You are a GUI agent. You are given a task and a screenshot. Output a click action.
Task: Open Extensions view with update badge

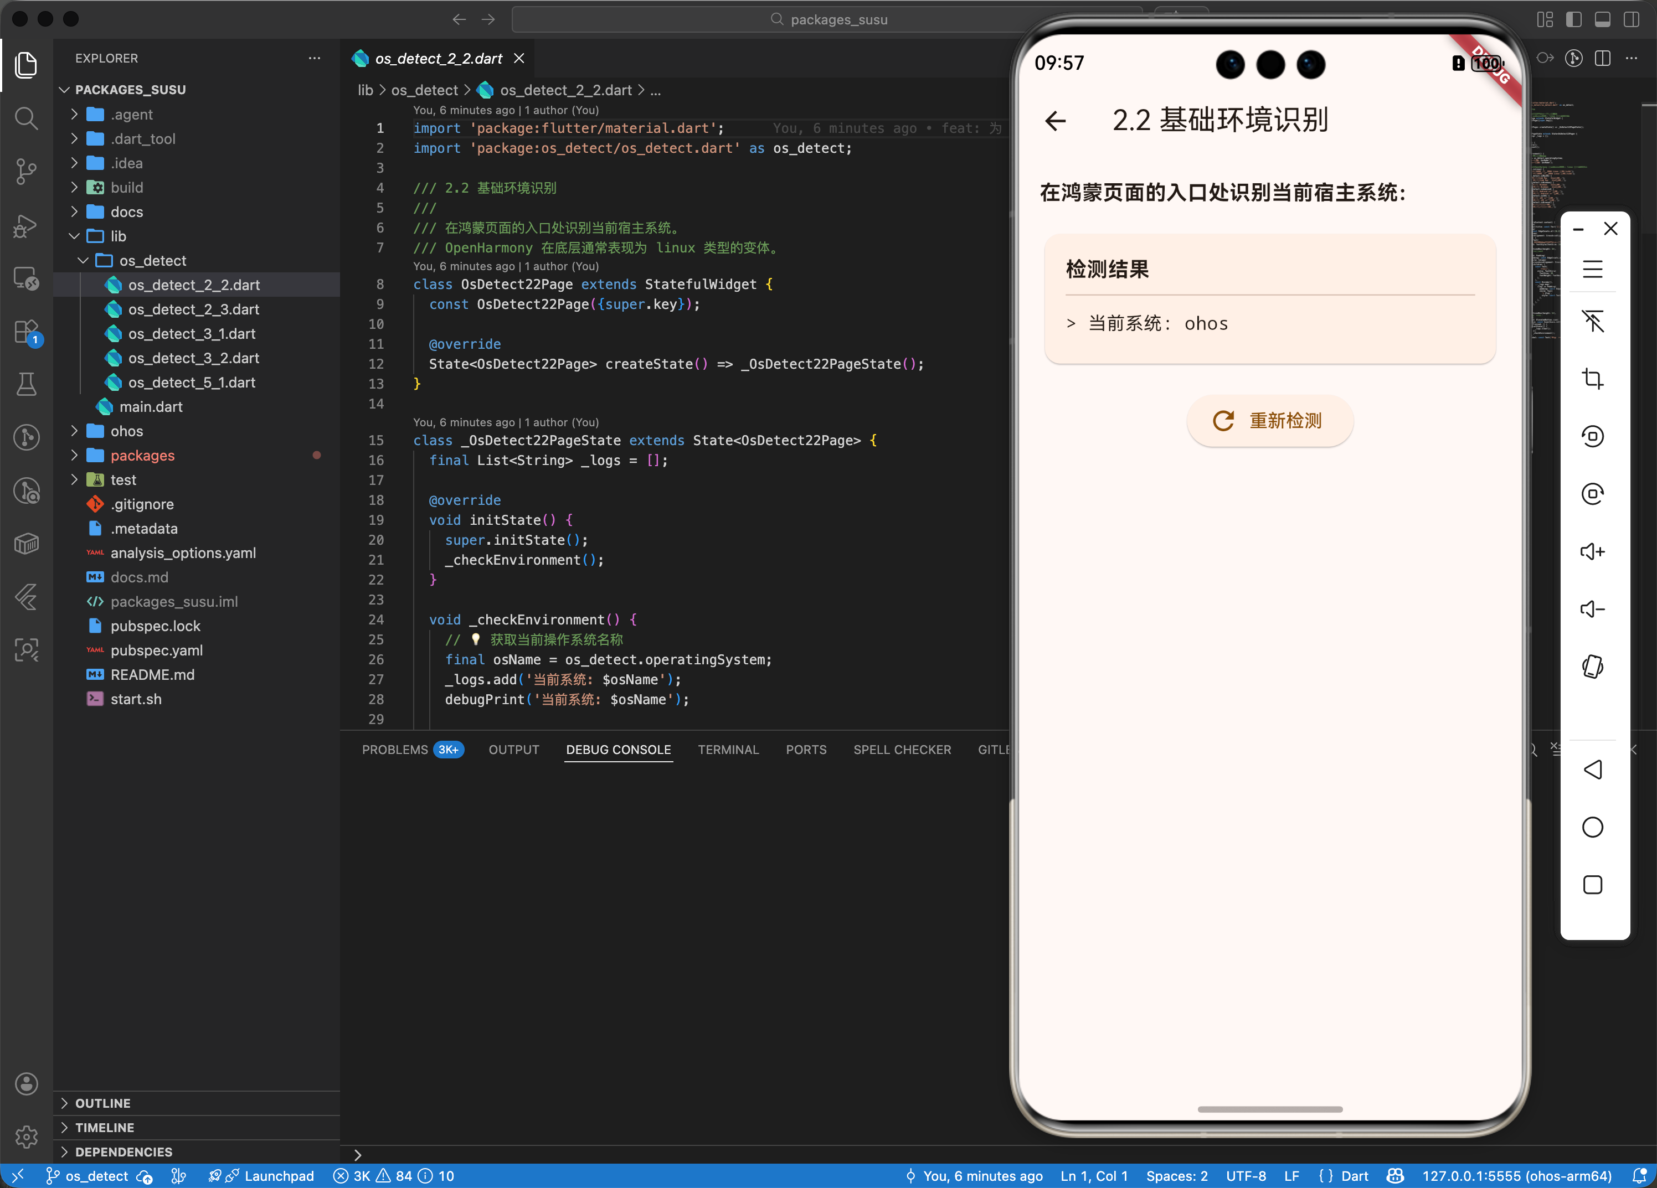coord(26,332)
